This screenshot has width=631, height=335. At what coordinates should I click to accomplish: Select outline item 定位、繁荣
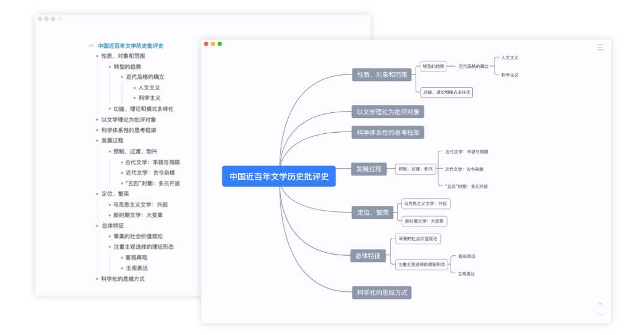115,194
